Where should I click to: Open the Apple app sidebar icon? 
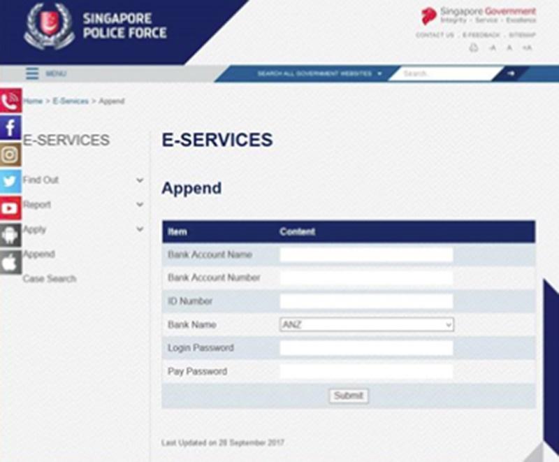tap(10, 262)
